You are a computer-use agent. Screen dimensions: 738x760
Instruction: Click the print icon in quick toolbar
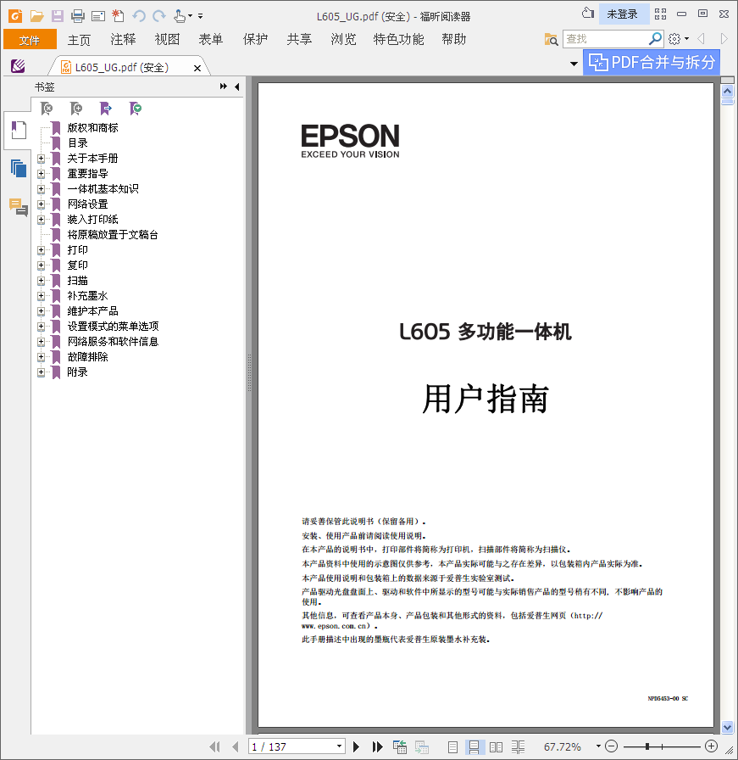(x=77, y=16)
